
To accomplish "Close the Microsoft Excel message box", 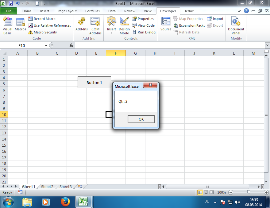I will [150, 85].
